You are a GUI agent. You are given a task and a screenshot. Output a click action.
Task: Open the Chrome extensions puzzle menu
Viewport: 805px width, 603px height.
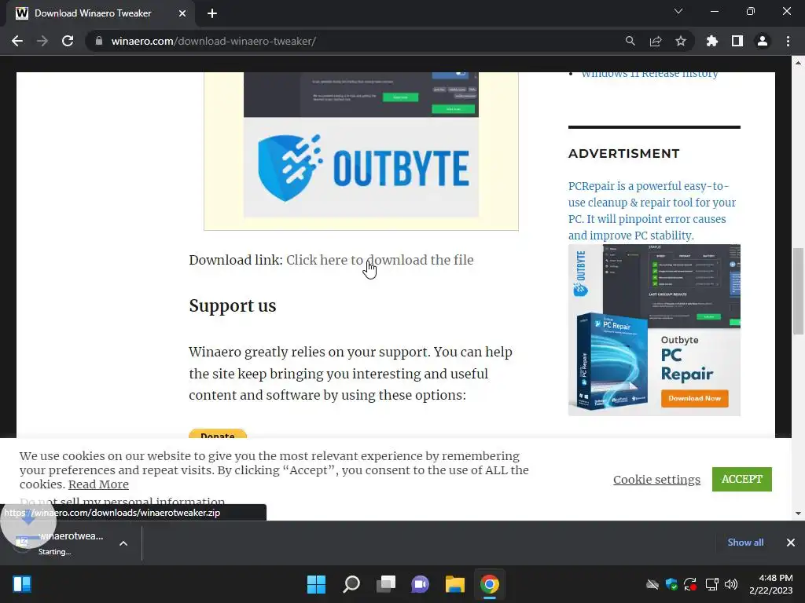point(712,41)
